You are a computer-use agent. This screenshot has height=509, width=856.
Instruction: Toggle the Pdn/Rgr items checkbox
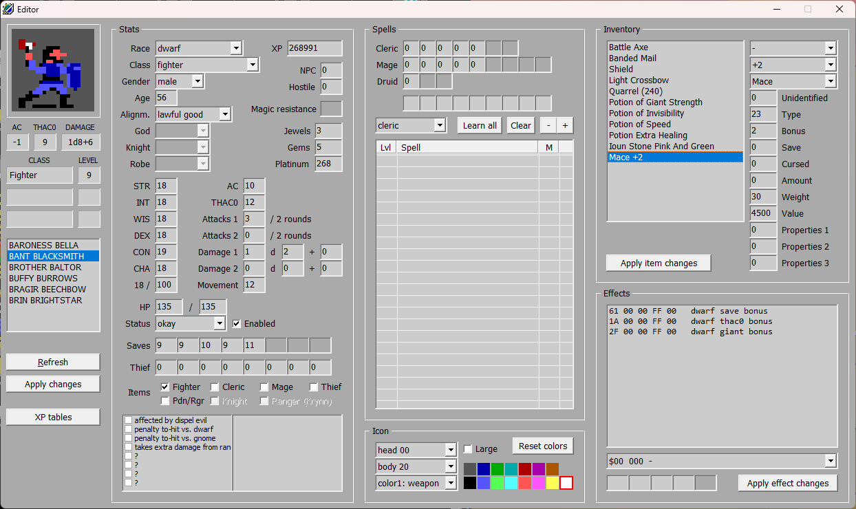[165, 401]
